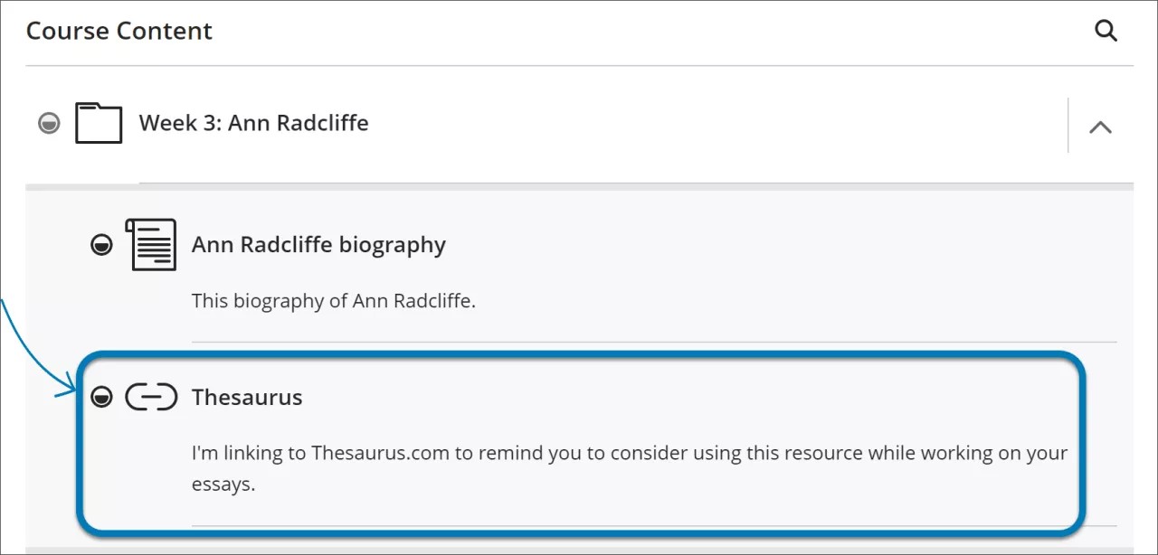This screenshot has width=1158, height=555.
Task: Select the Ann Radcliffe biography item
Action: click(x=318, y=243)
